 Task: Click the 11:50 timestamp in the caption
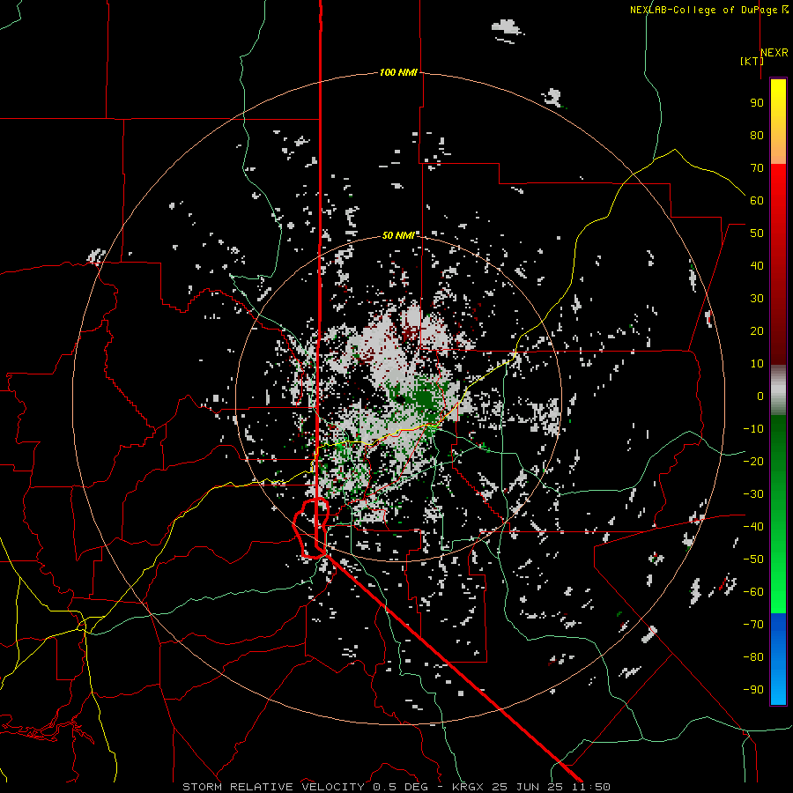[591, 787]
